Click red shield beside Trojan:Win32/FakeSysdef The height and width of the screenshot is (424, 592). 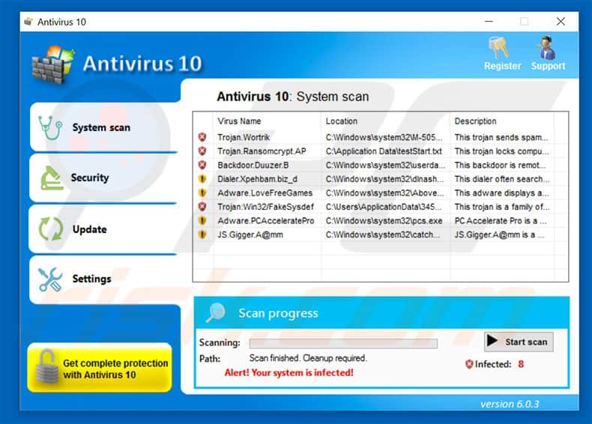point(202,207)
